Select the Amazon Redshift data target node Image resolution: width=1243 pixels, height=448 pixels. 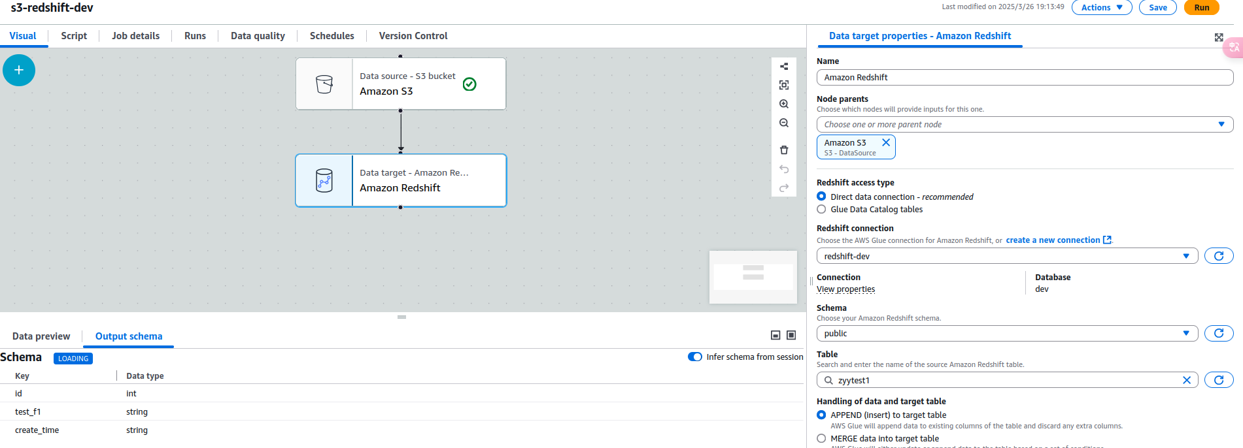tap(401, 180)
